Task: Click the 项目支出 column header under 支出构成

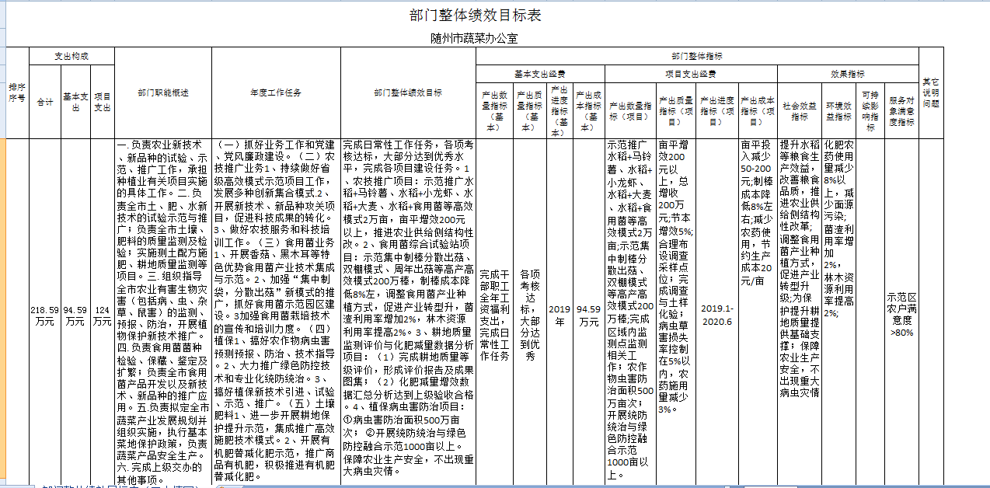Action: (103, 102)
